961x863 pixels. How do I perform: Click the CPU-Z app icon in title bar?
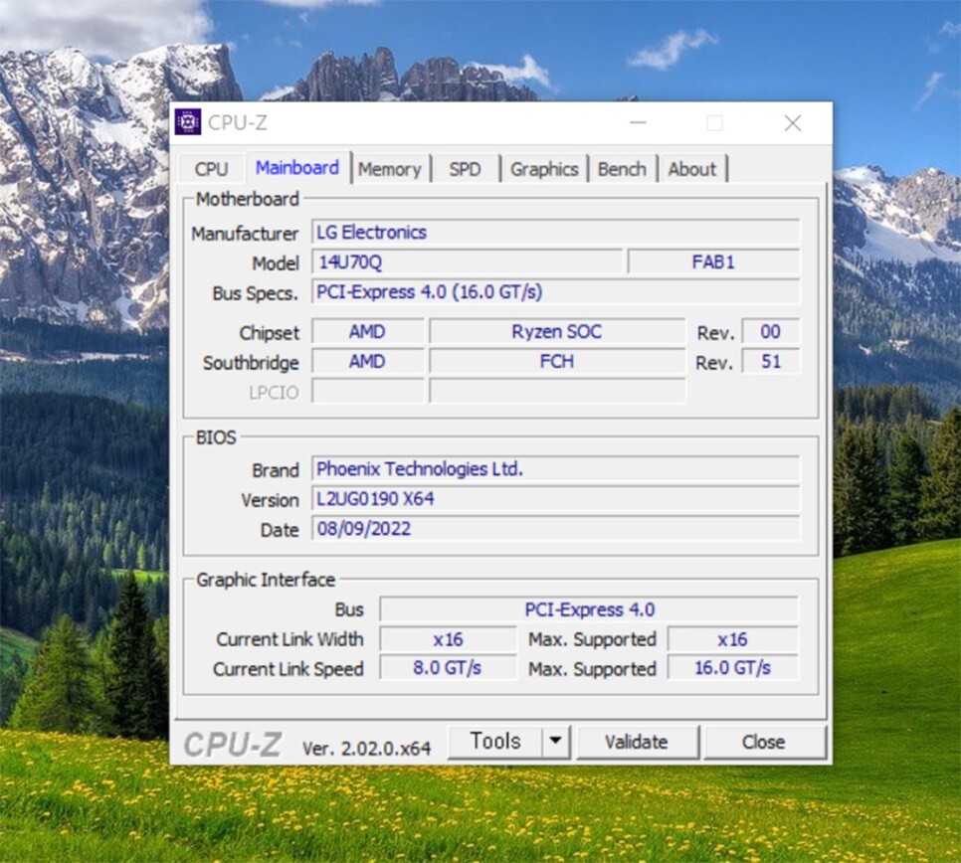point(188,122)
